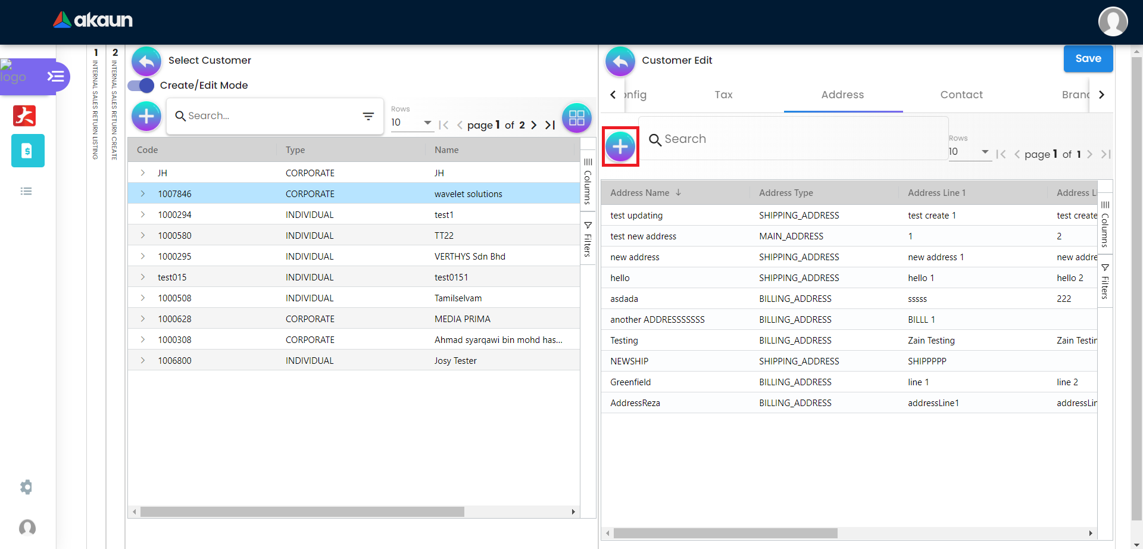Collapse the sidebar menu toggle icon
Image resolution: width=1143 pixels, height=549 pixels.
click(56, 76)
